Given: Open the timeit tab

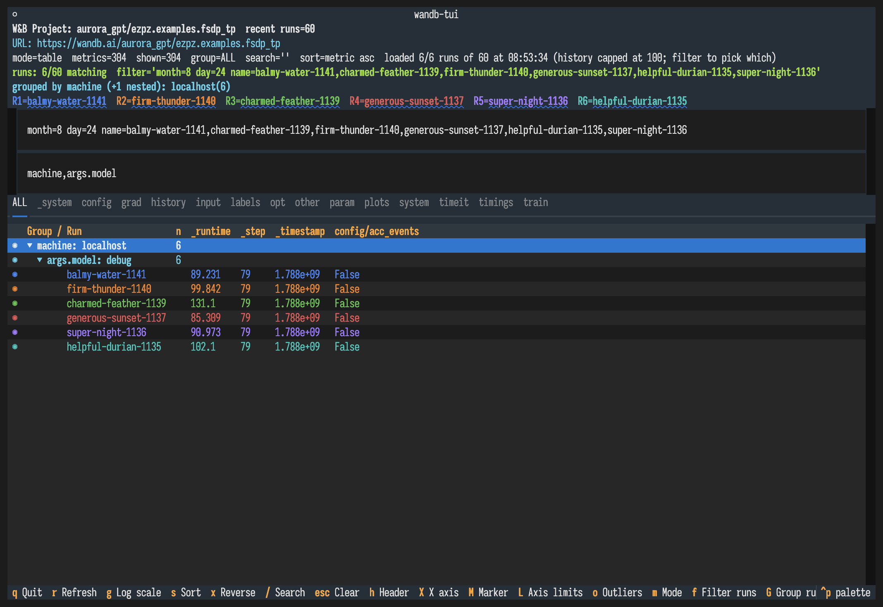Looking at the screenshot, I should [x=453, y=202].
